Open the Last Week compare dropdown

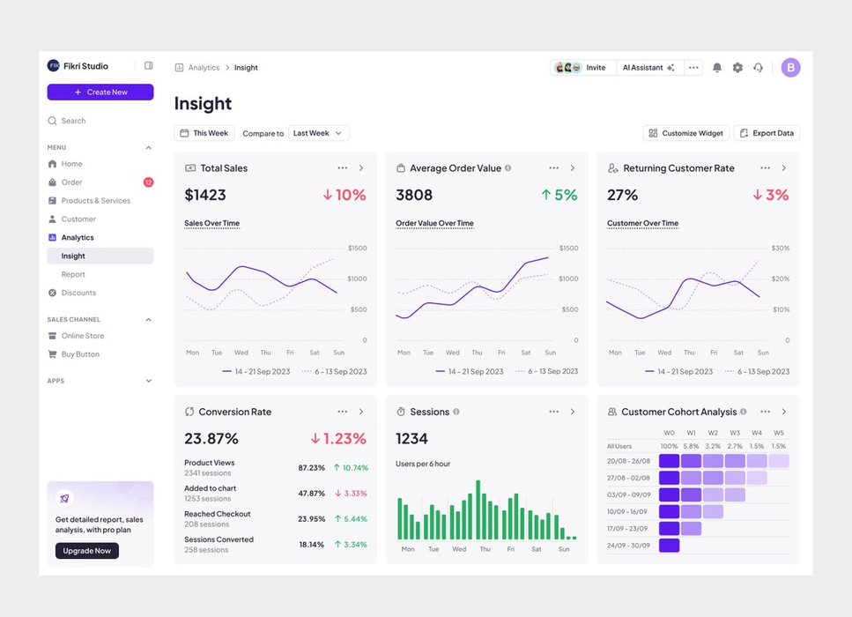point(318,133)
